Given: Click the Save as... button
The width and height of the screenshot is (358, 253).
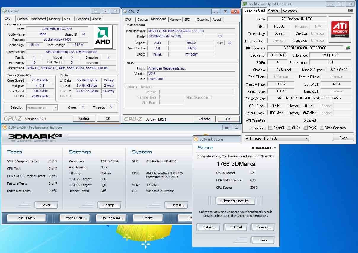Looking at the screenshot, I should (x=264, y=227).
